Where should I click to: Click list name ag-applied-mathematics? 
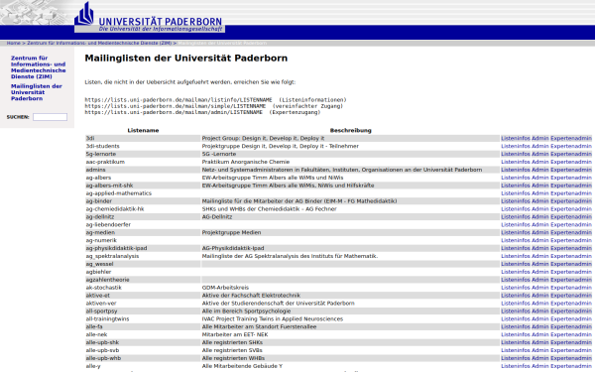pyautogui.click(x=118, y=193)
